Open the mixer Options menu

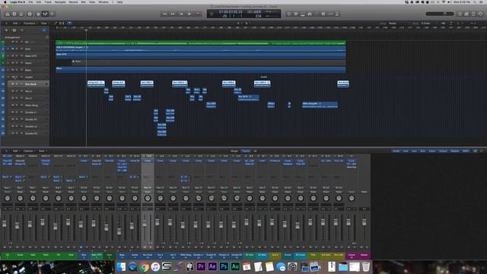pos(29,151)
